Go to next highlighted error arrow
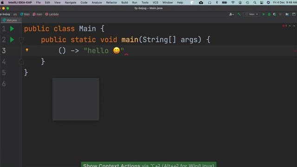Image resolution: width=297 pixels, height=167 pixels. (x=294, y=26)
